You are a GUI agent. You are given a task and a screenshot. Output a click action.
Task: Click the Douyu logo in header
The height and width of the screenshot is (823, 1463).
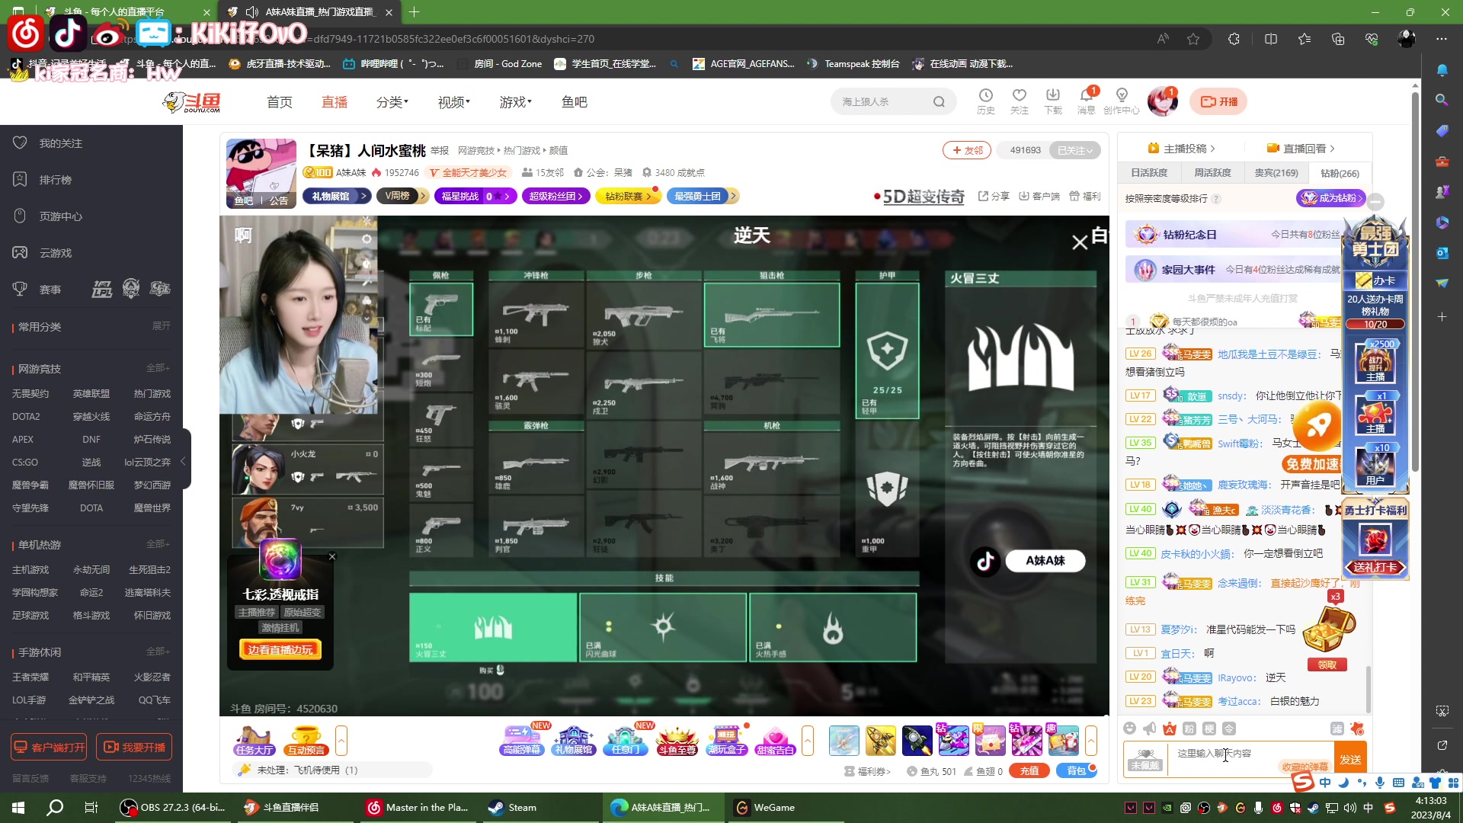pyautogui.click(x=191, y=101)
